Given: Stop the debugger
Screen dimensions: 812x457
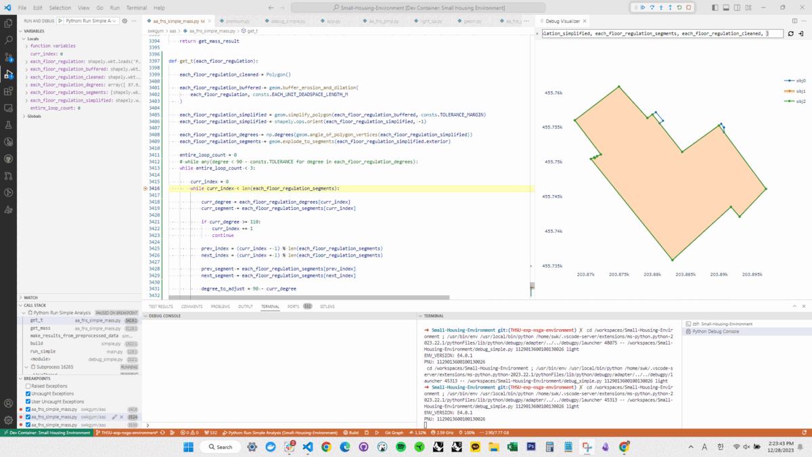Looking at the screenshot, I should click(x=689, y=7).
